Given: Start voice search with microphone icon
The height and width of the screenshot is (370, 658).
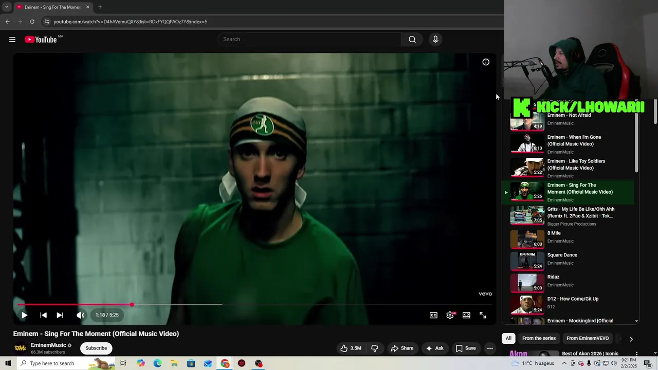Looking at the screenshot, I should [x=435, y=40].
